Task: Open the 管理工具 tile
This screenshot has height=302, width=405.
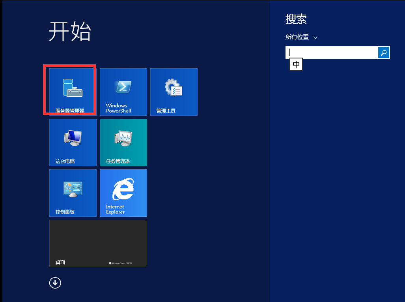Action: tap(174, 92)
